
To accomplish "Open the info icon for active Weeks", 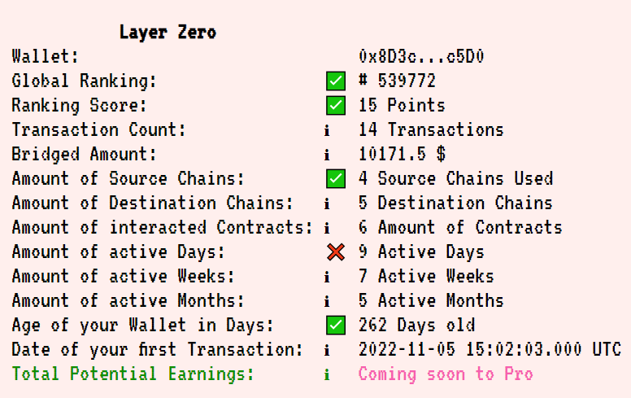I will click(x=327, y=277).
